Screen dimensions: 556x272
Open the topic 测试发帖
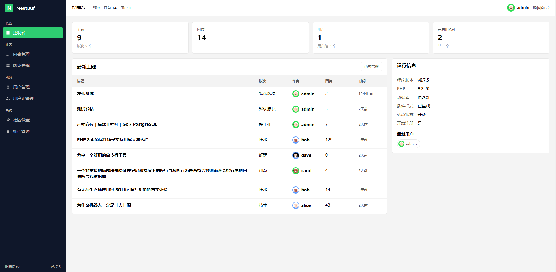click(x=85, y=109)
